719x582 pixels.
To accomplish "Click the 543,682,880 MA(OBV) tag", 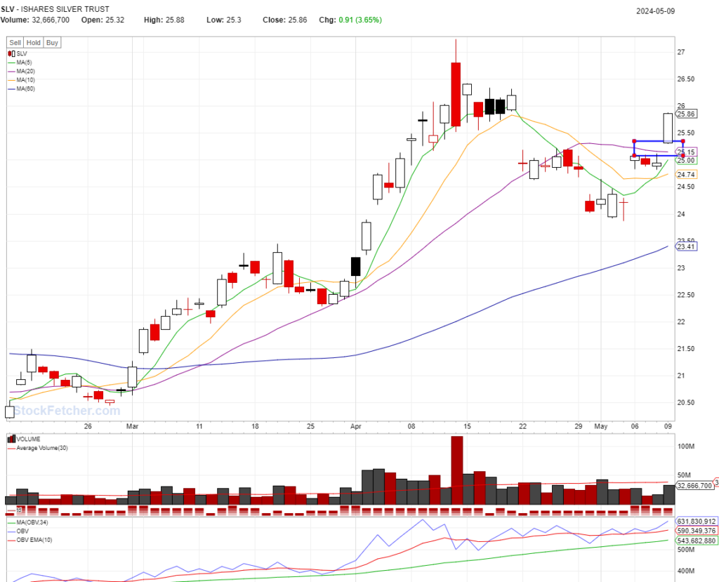I will point(696,541).
